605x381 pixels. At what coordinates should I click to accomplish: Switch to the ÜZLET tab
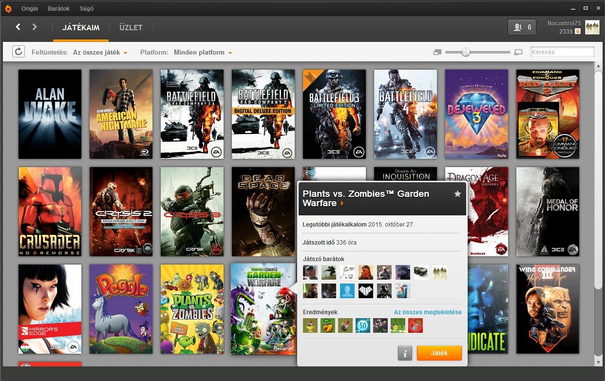click(x=131, y=27)
